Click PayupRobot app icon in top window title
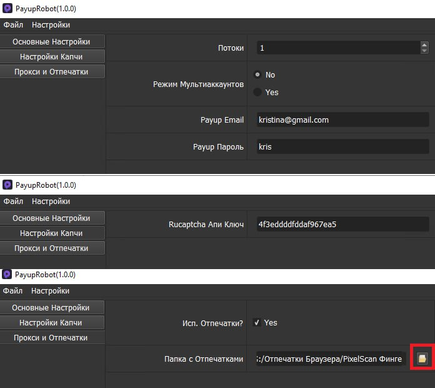Viewport: 435px width, 388px height. (7, 8)
